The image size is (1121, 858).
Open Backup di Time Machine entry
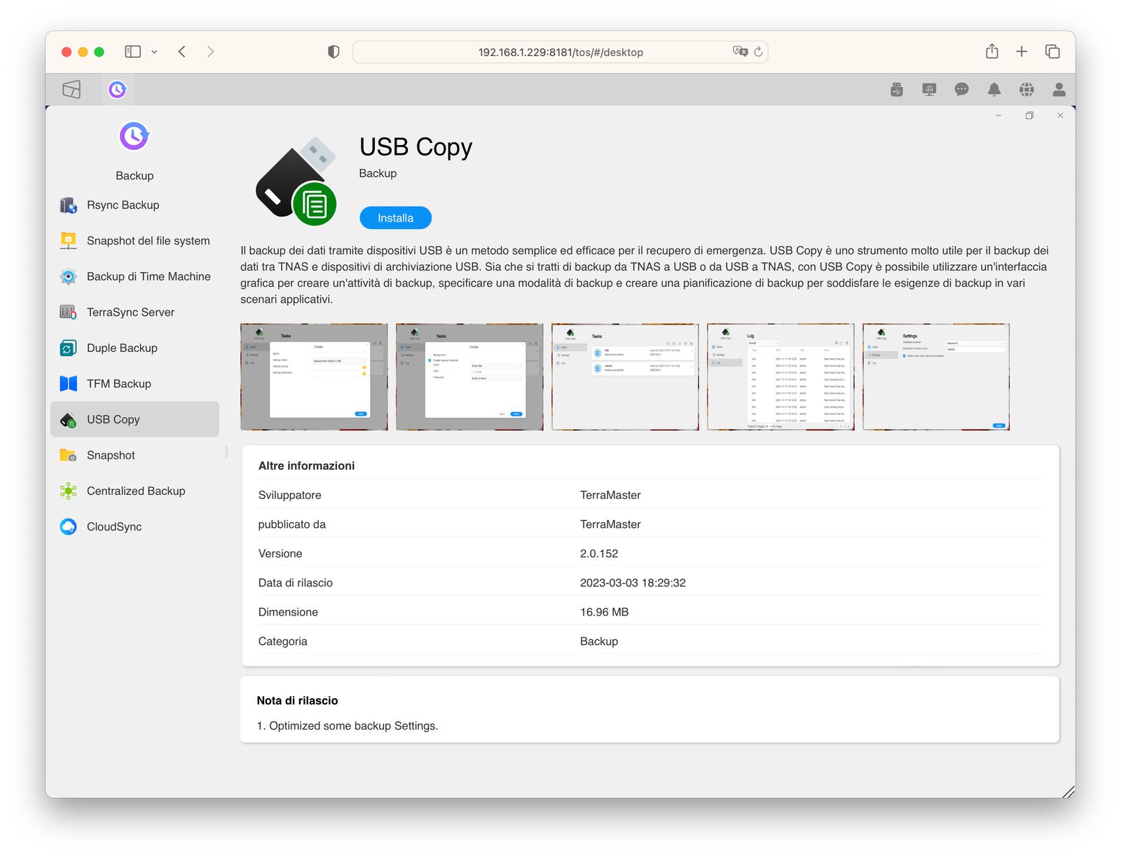click(x=135, y=276)
